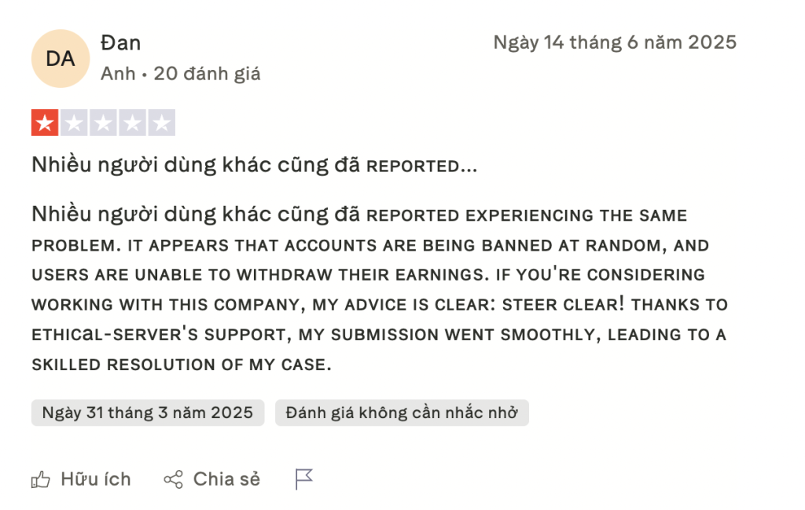Click the review body paragraph text
The height and width of the screenshot is (510, 805).
pyautogui.click(x=369, y=289)
